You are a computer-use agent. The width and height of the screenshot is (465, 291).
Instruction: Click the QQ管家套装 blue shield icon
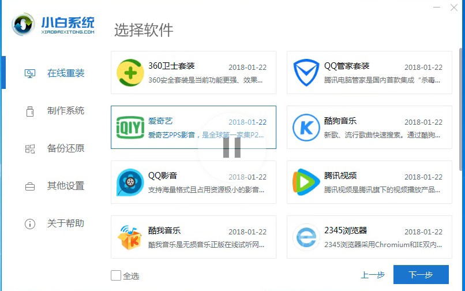click(306, 72)
